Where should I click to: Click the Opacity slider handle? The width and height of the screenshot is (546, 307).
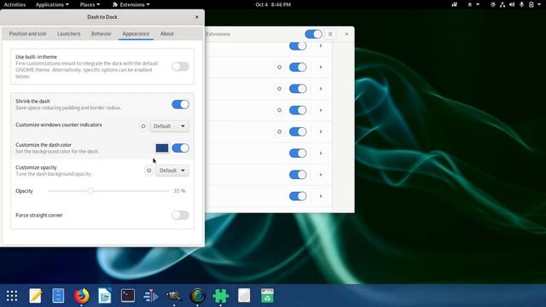(x=90, y=191)
